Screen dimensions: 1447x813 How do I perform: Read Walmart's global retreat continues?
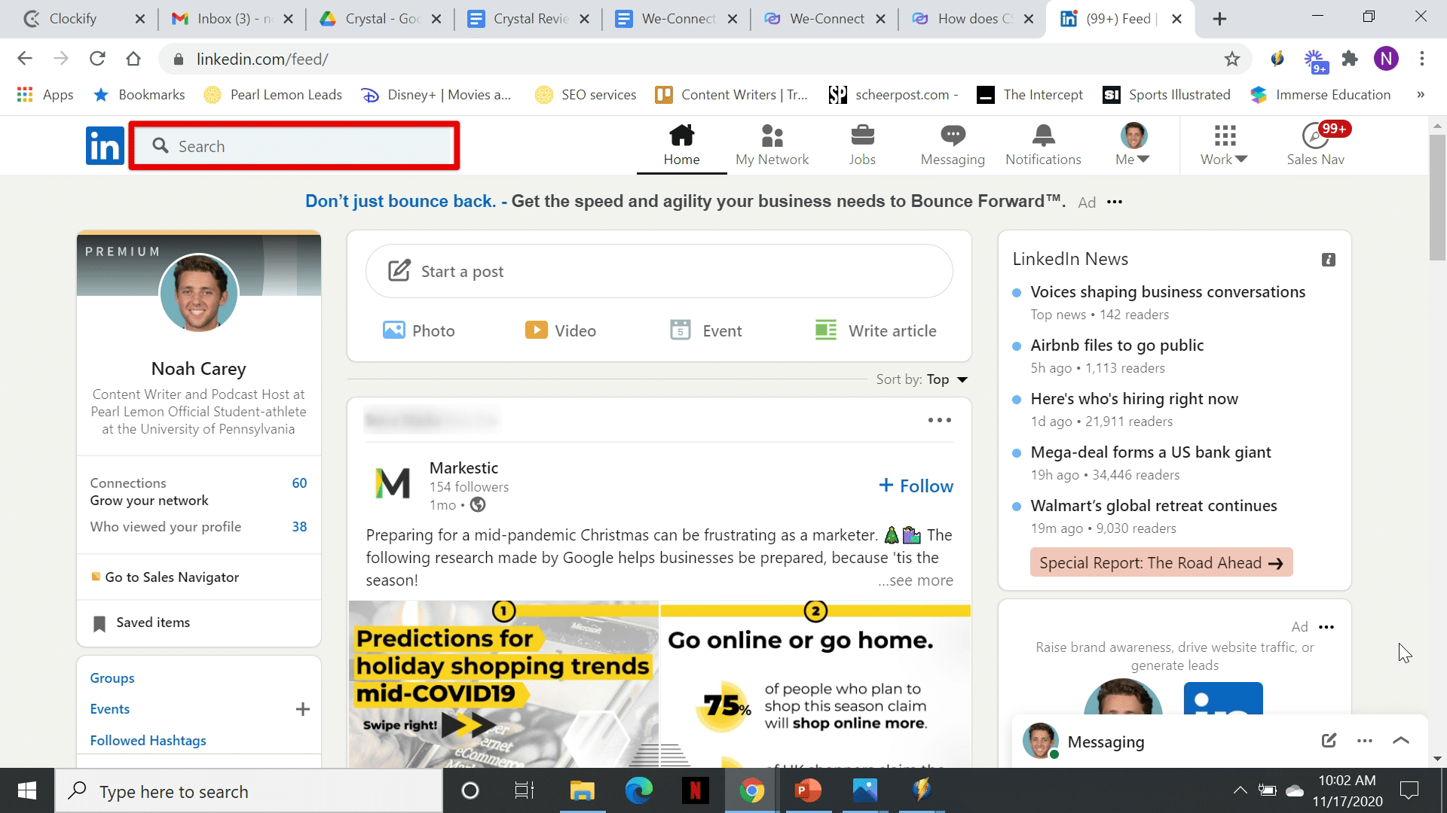[1154, 506]
